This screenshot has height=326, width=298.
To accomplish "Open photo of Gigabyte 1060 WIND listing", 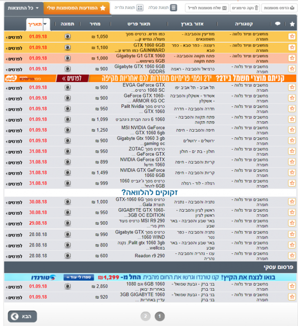I will pos(67,234).
